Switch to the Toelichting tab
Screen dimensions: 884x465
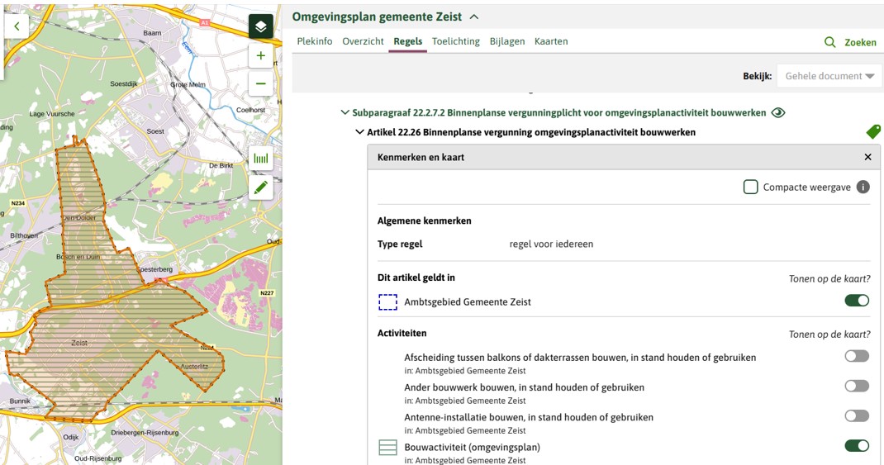pyautogui.click(x=455, y=41)
